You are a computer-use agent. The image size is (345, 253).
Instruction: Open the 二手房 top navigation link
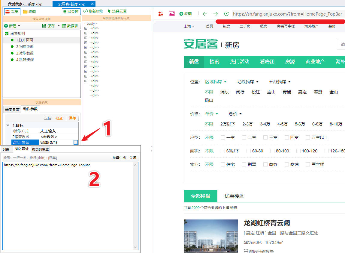[x=245, y=26]
